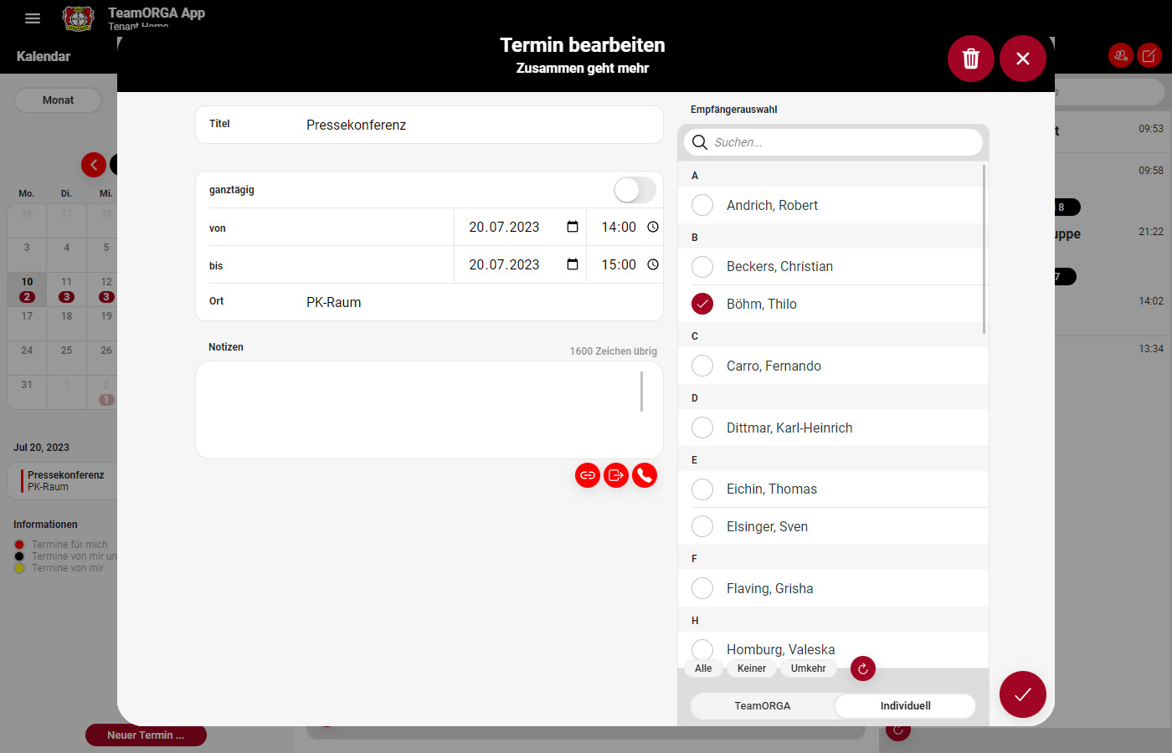Click the refresh icon beside Umkehr

(x=862, y=668)
